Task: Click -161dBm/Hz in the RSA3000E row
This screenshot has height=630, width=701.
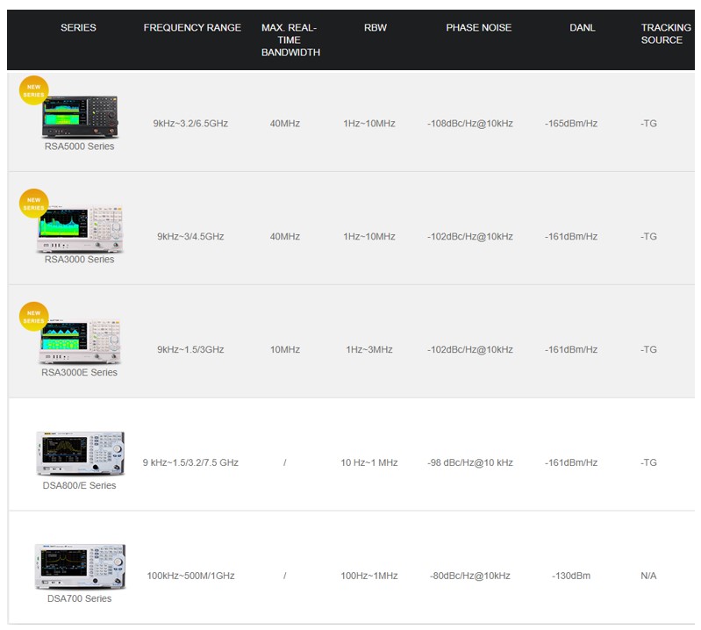Action: pos(571,349)
